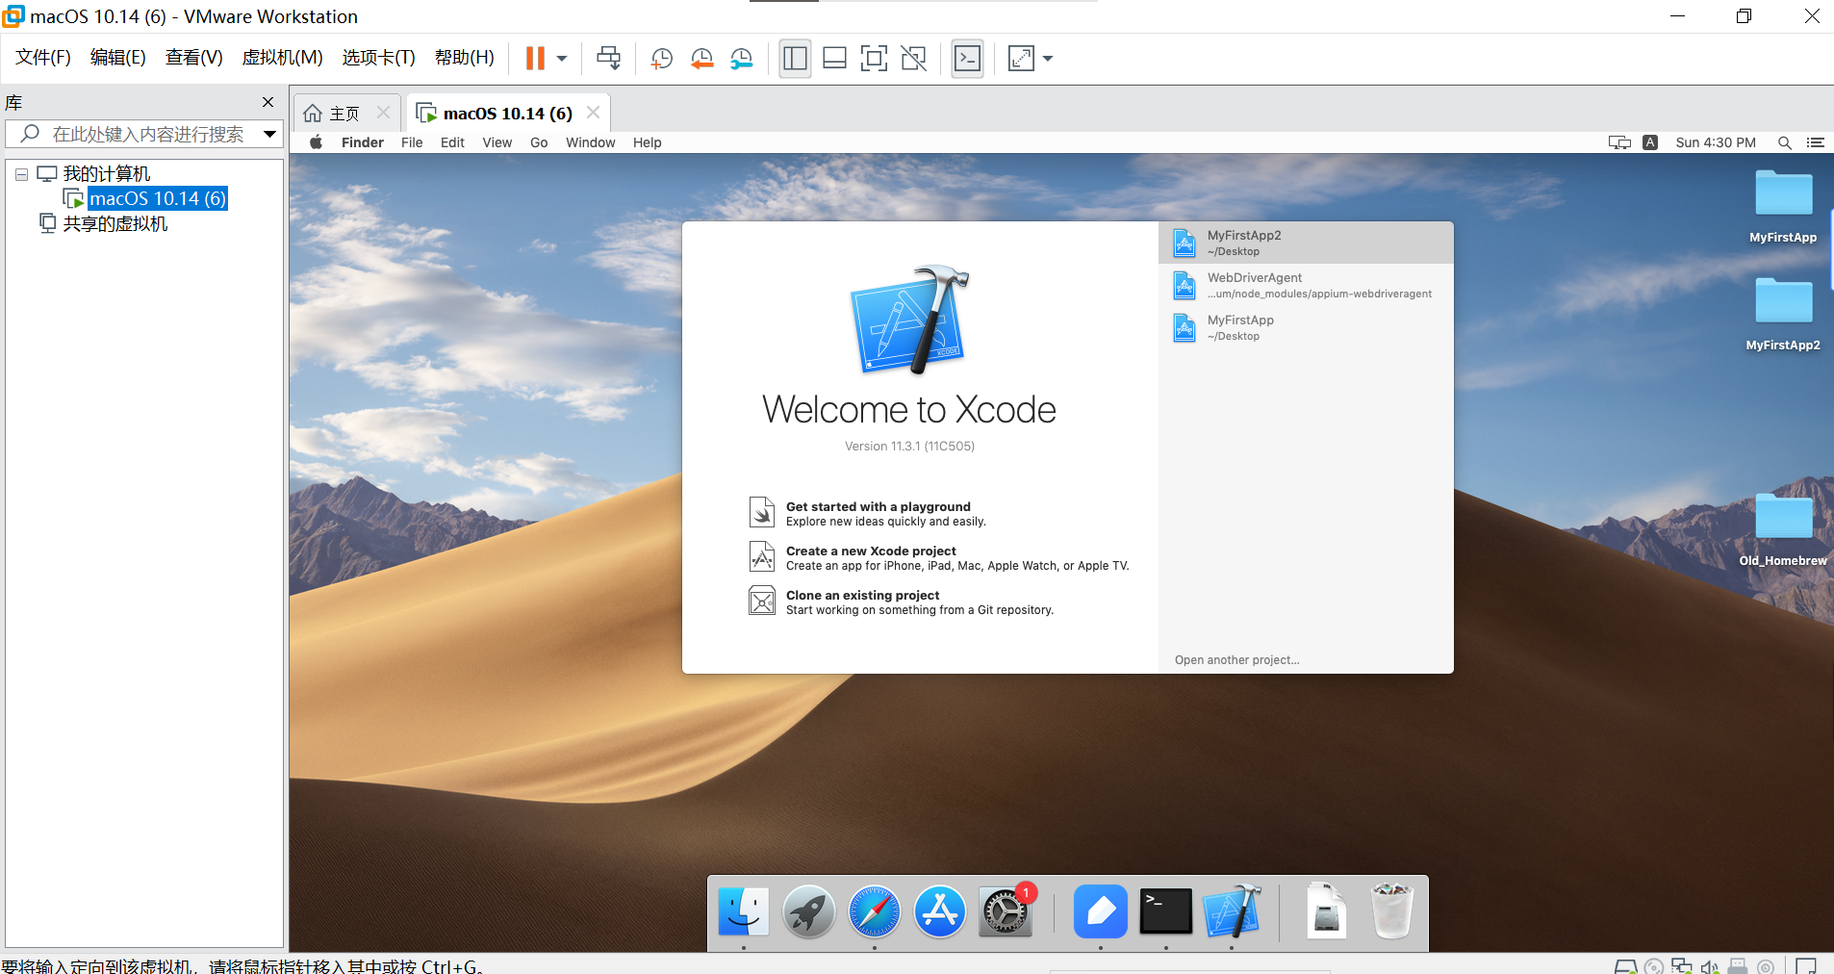Select MyFirstApp2 in recent projects list
Image resolution: width=1834 pixels, height=974 pixels.
1306,243
